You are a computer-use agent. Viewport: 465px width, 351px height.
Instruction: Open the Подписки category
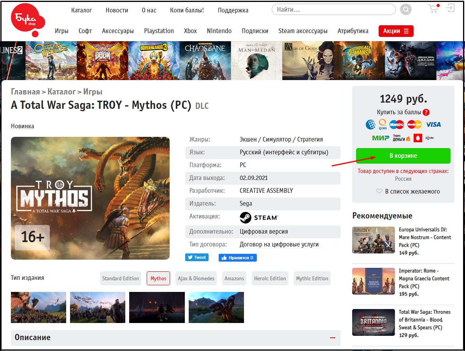coord(255,31)
